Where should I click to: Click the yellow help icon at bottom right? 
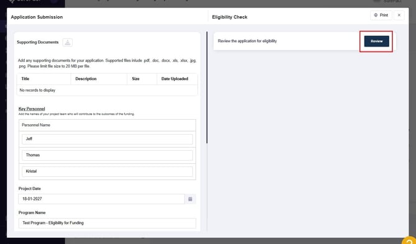(x=409, y=240)
